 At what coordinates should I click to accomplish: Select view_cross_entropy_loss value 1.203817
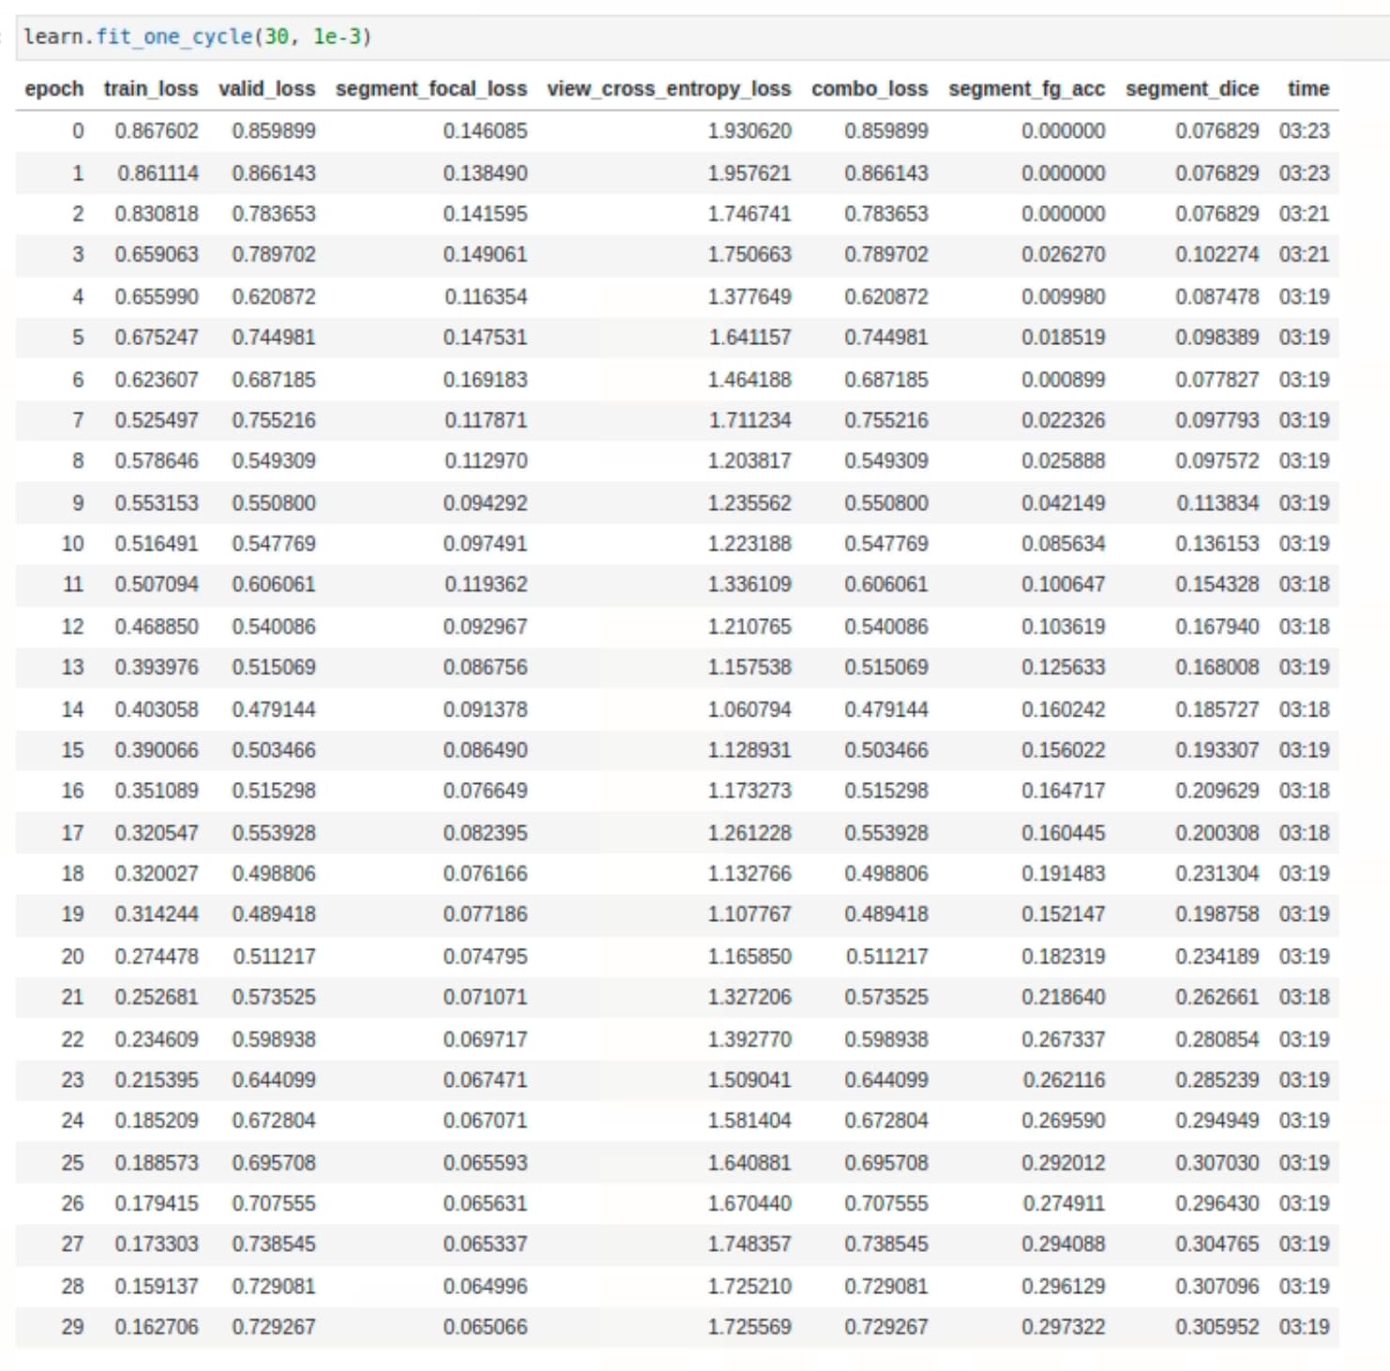coord(749,461)
